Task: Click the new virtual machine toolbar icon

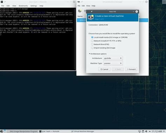Action: pos(80,11)
